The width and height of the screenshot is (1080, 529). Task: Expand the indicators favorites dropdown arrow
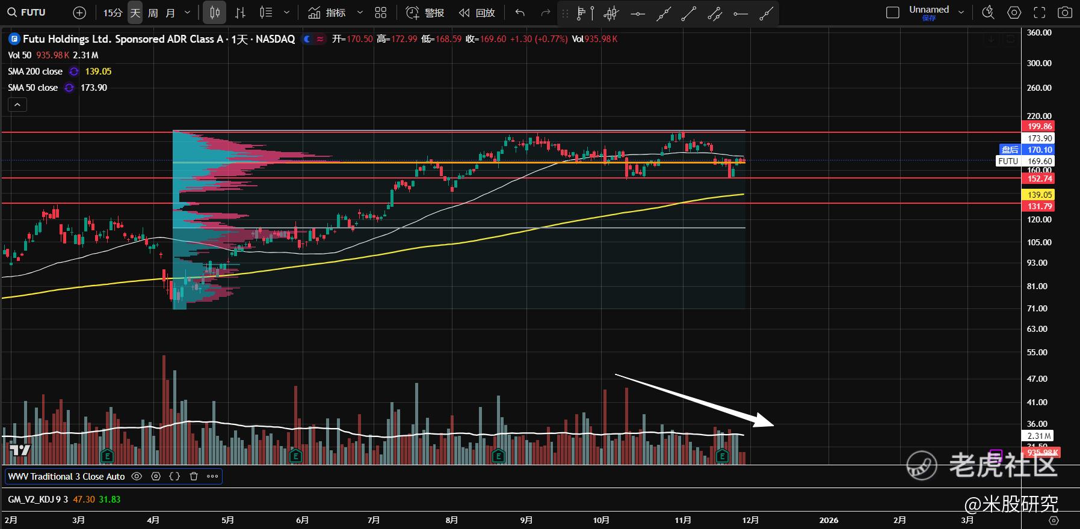[x=360, y=12]
